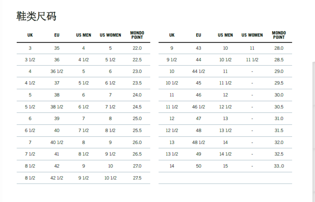The height and width of the screenshot is (202, 315).
Task: Select the Mondo Point 26.5 value
Action: [x=137, y=154]
